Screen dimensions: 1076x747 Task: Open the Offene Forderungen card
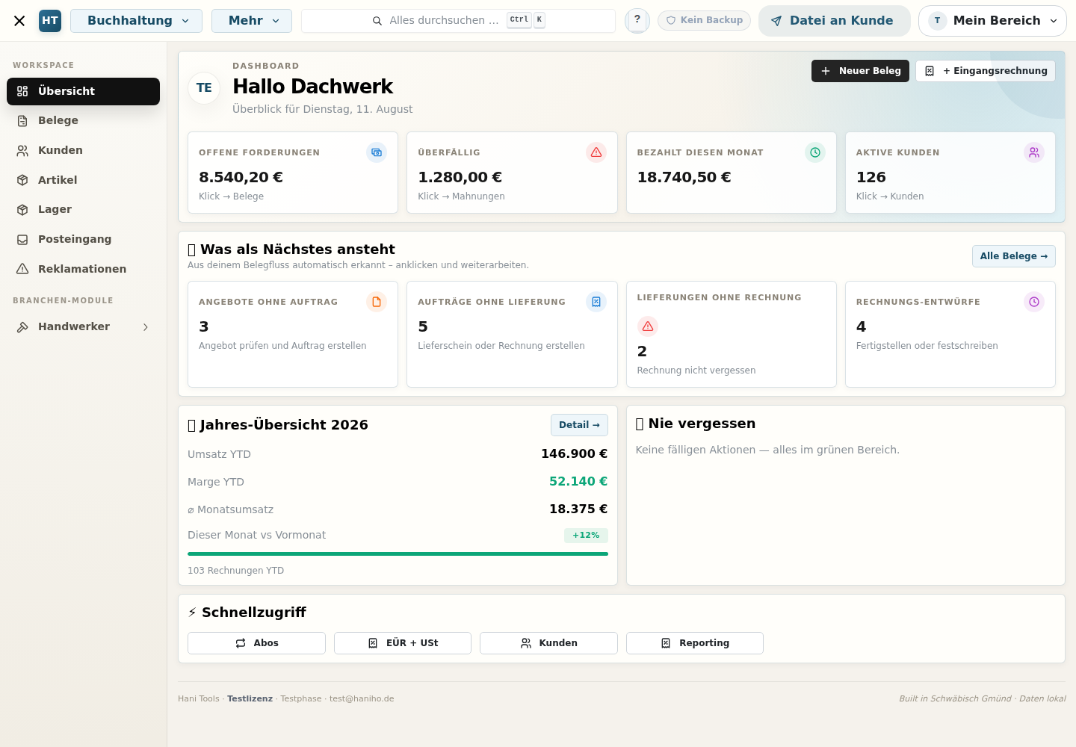coord(293,173)
